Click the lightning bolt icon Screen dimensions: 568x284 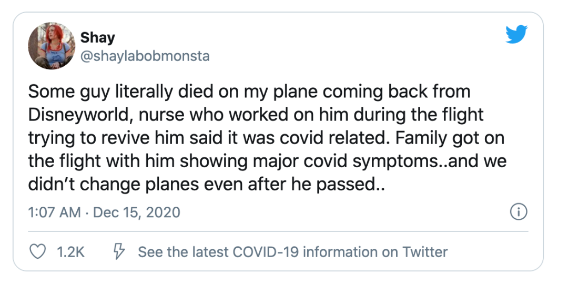pyautogui.click(x=119, y=252)
